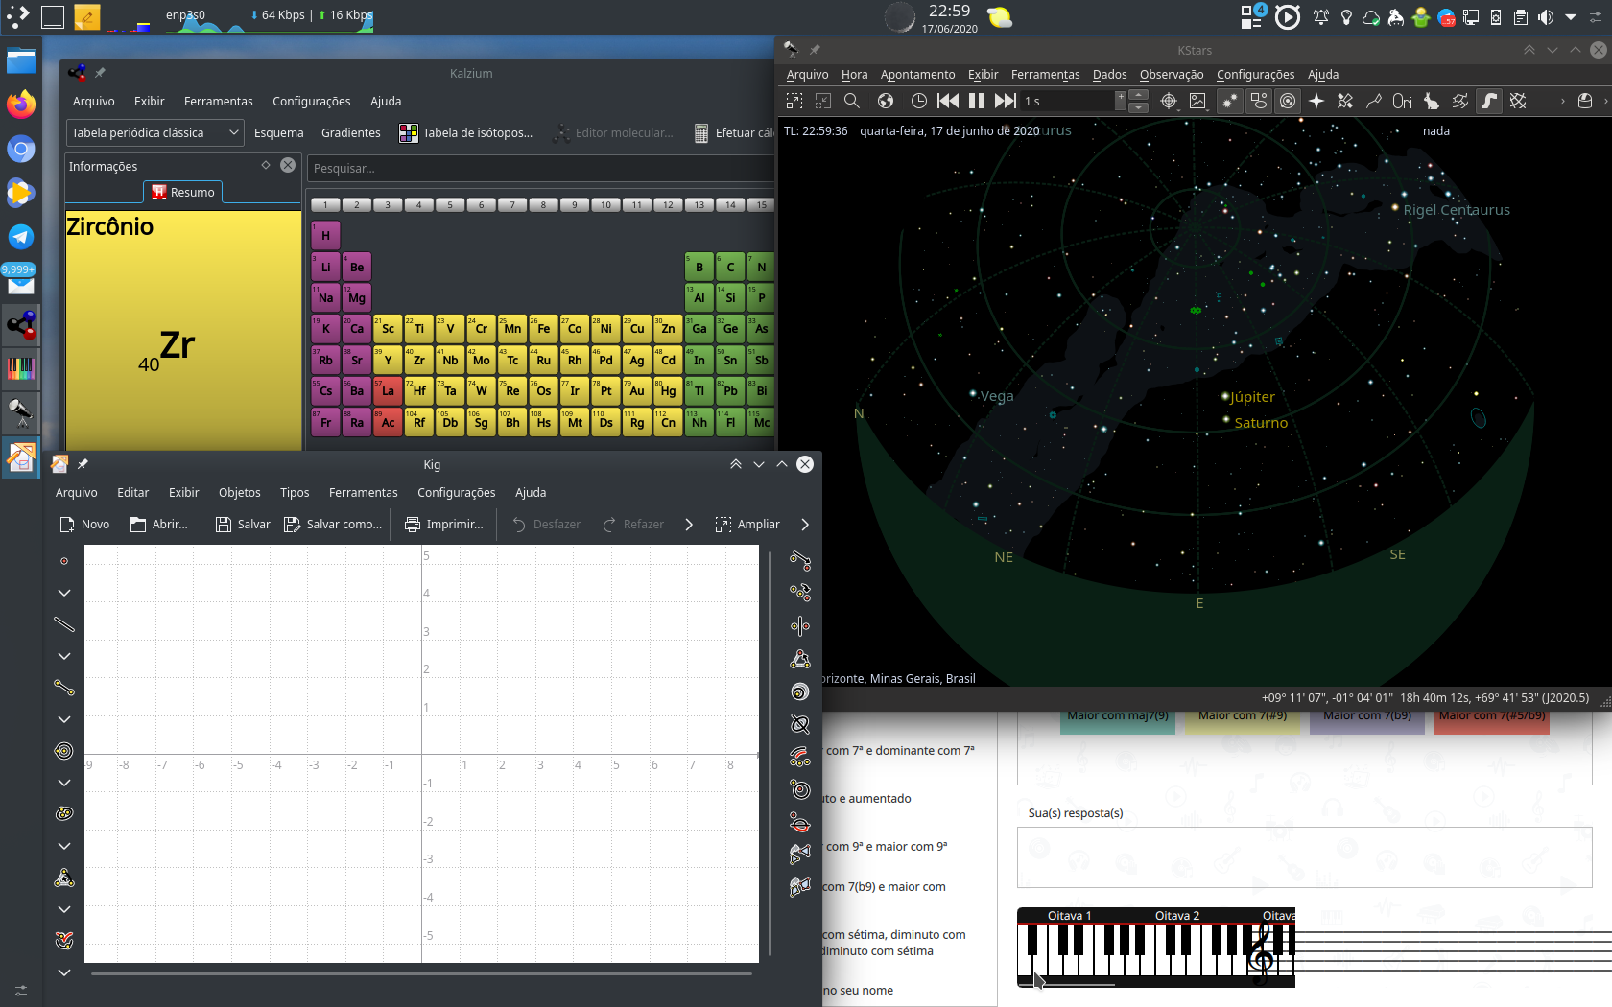Open Telegram from the left panel
This screenshot has height=1007, width=1612.
click(21, 237)
